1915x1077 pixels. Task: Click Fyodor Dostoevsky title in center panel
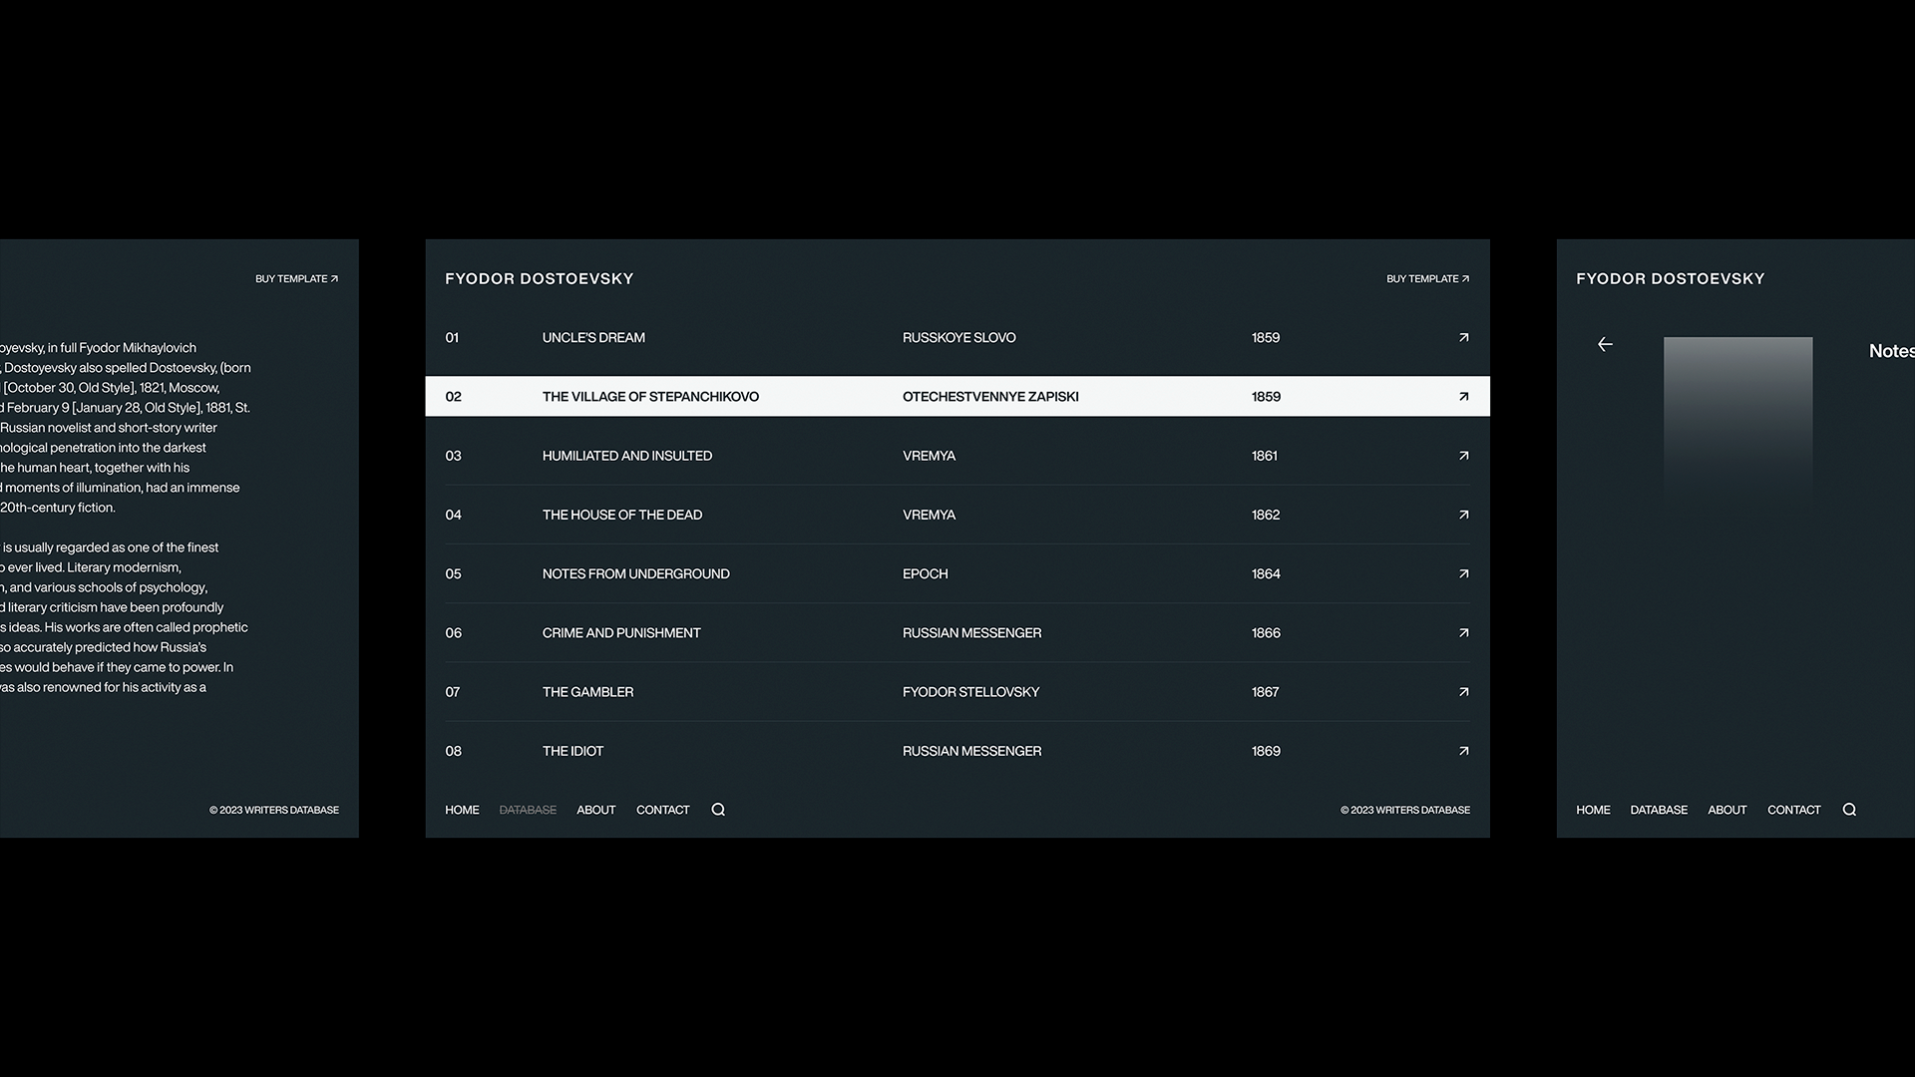click(x=539, y=279)
